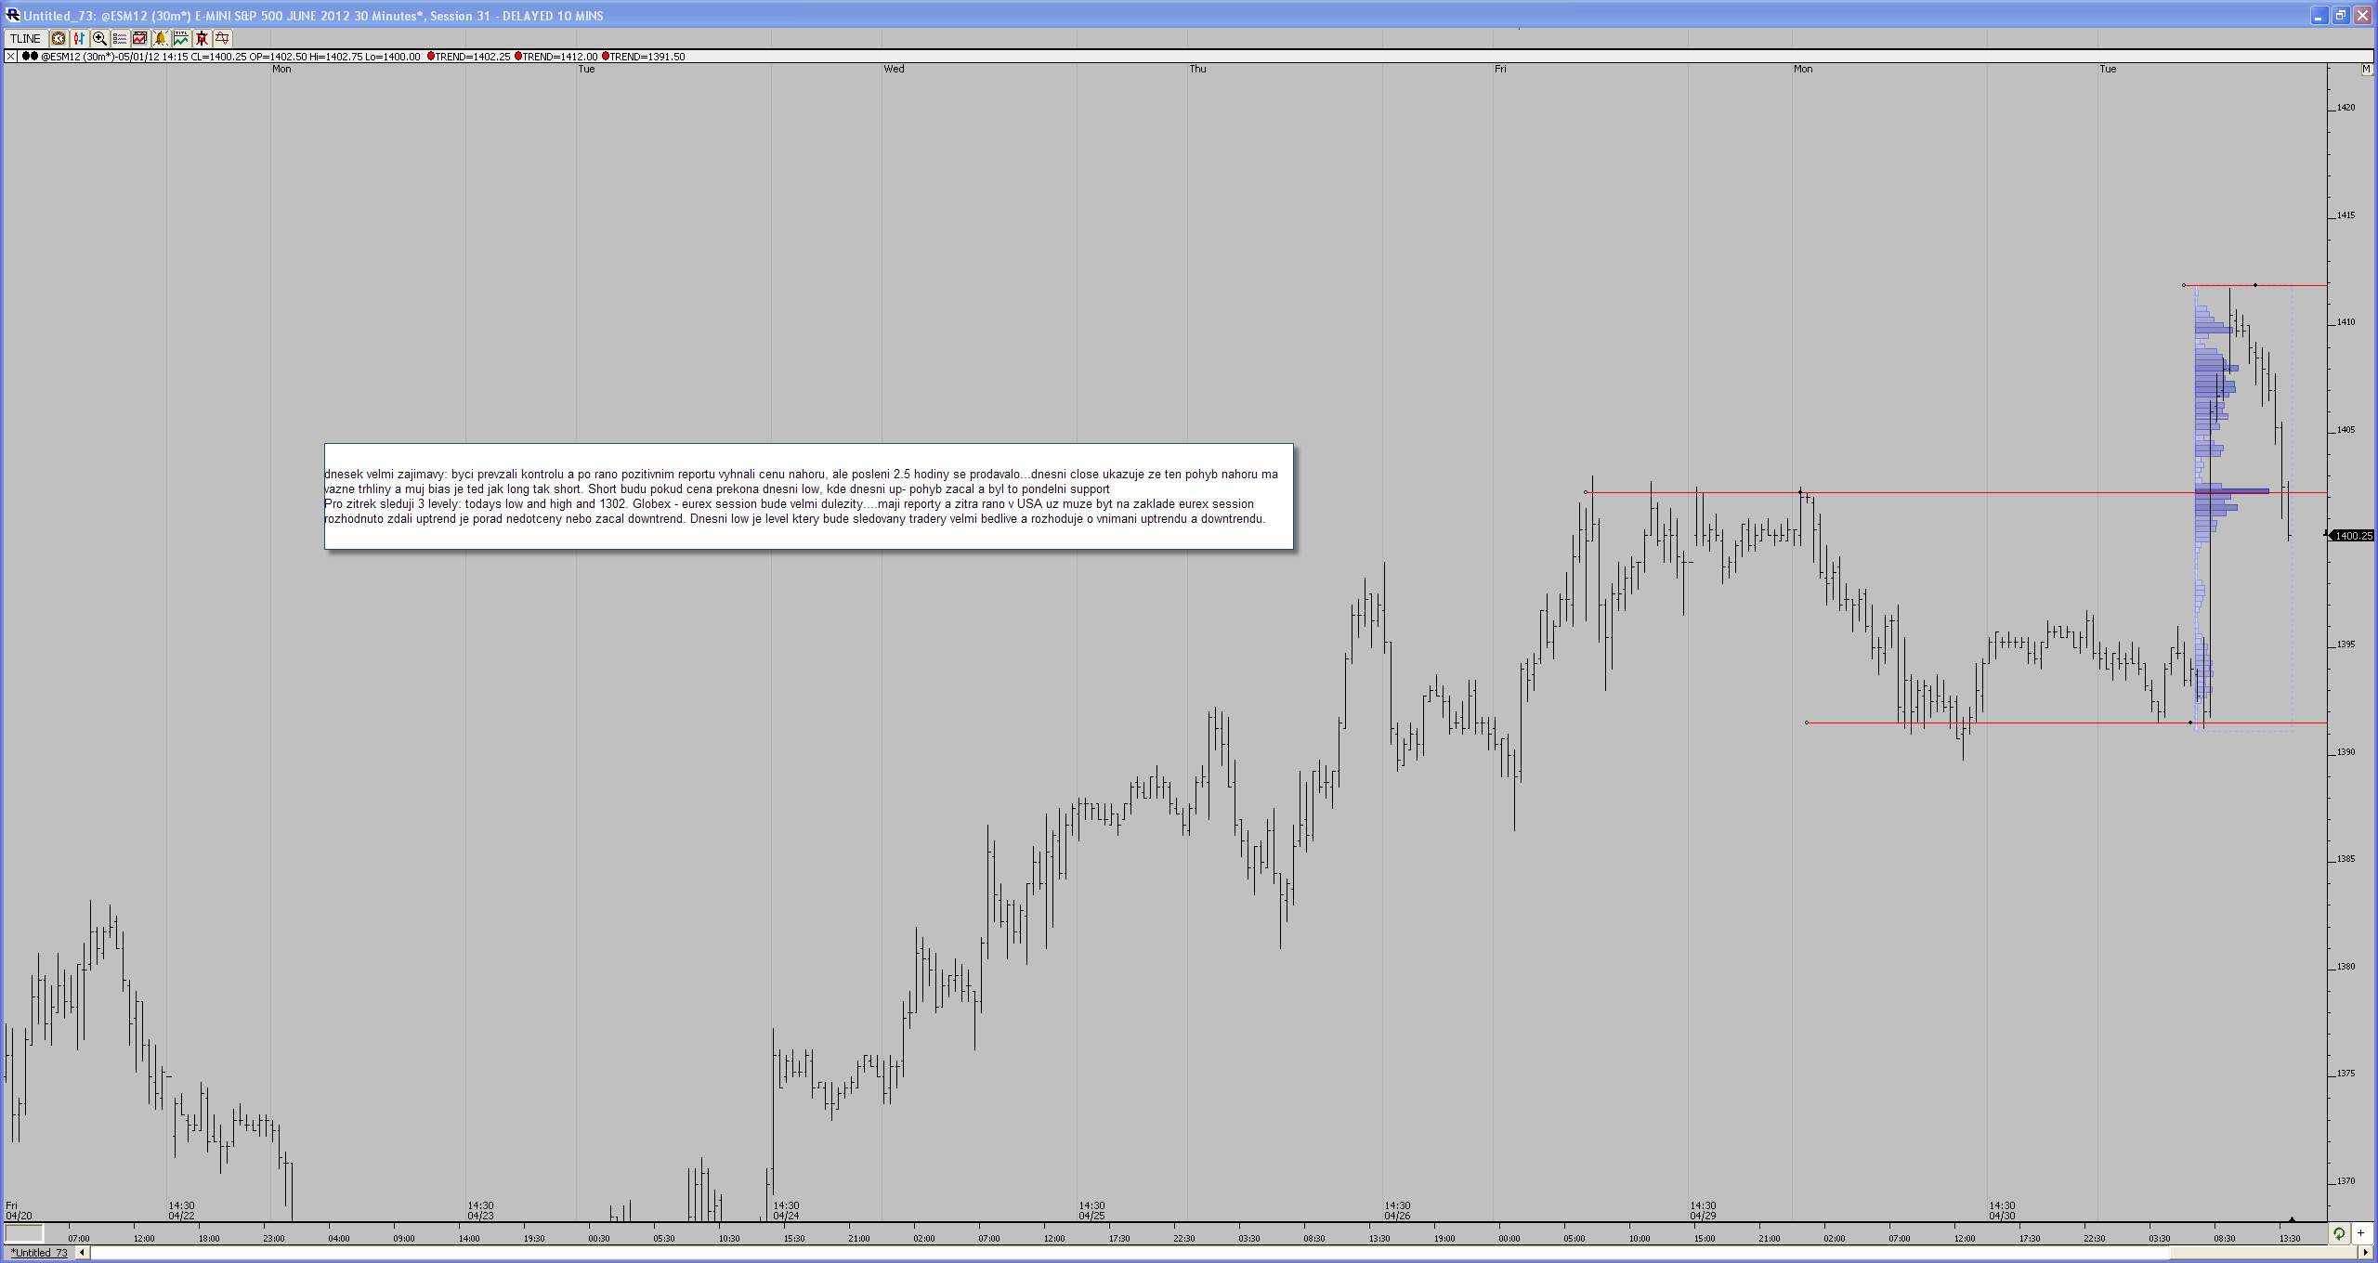Activate the magnifier zoom tool

click(x=99, y=38)
